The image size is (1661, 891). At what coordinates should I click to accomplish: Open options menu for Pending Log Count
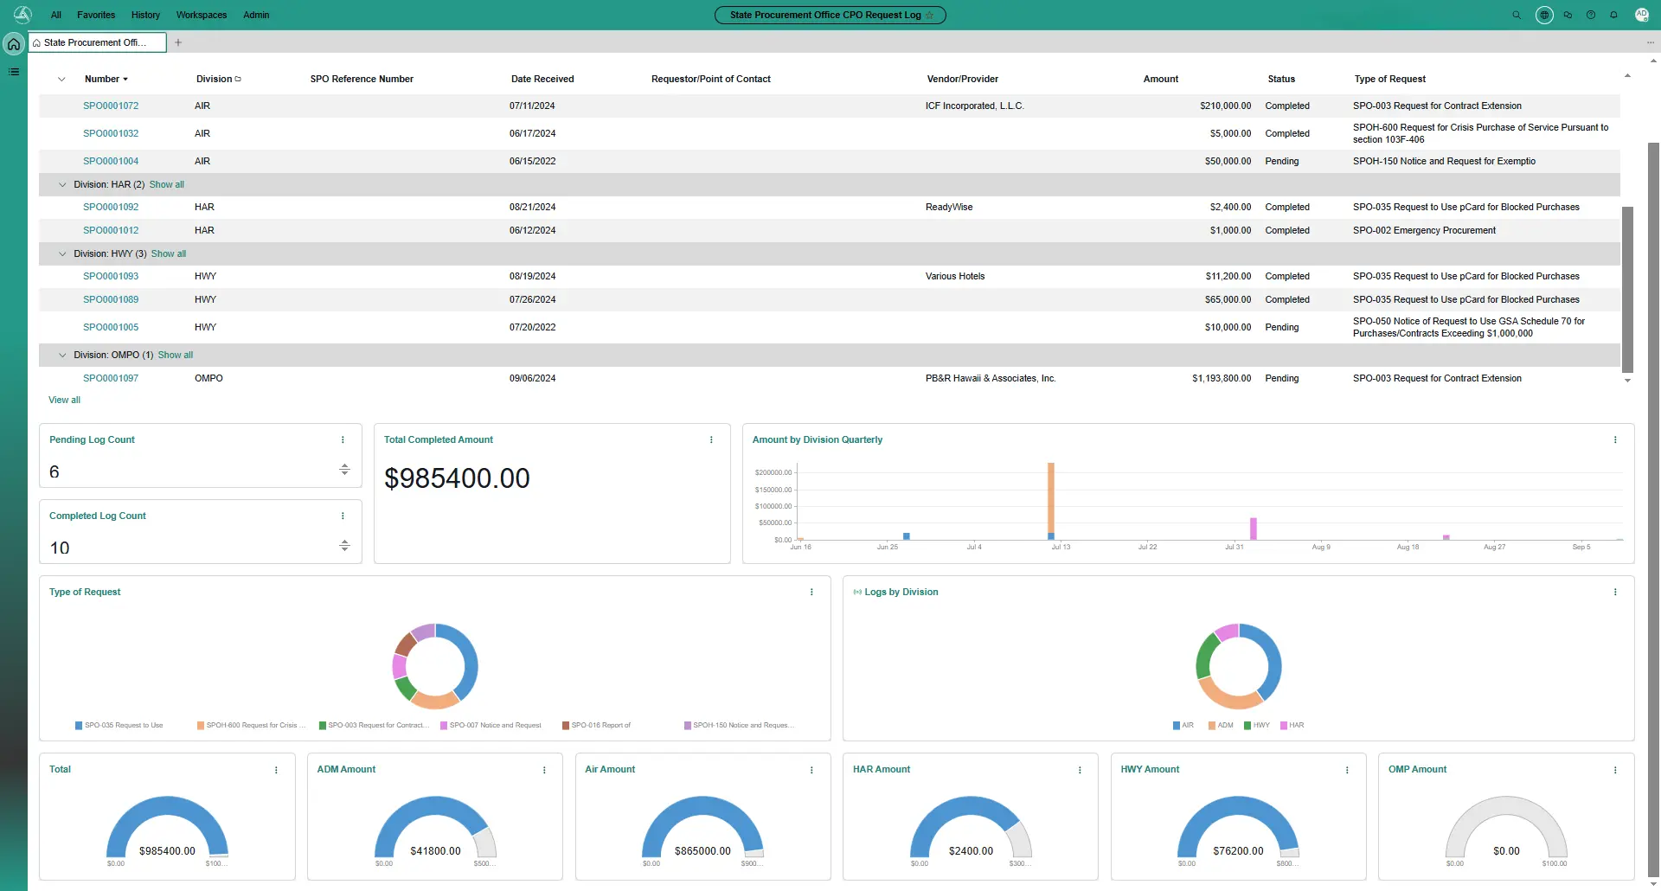pyautogui.click(x=343, y=439)
